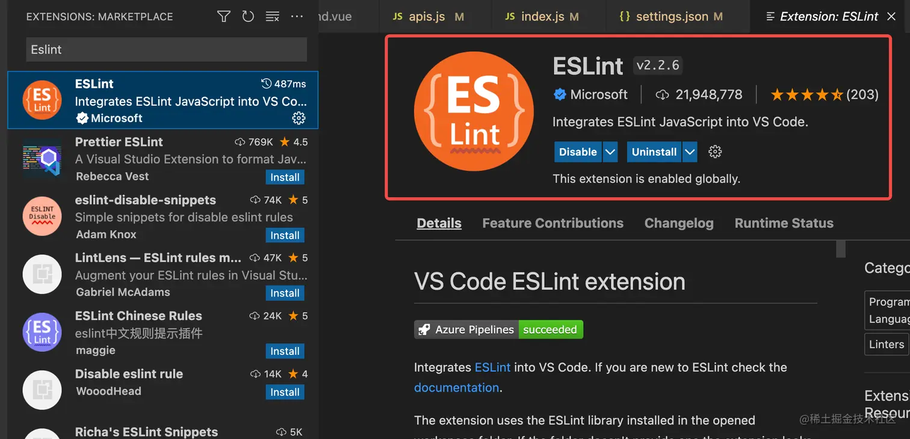This screenshot has height=439, width=910.
Task: Click the VS Code ESLint extension heading
Action: (549, 281)
